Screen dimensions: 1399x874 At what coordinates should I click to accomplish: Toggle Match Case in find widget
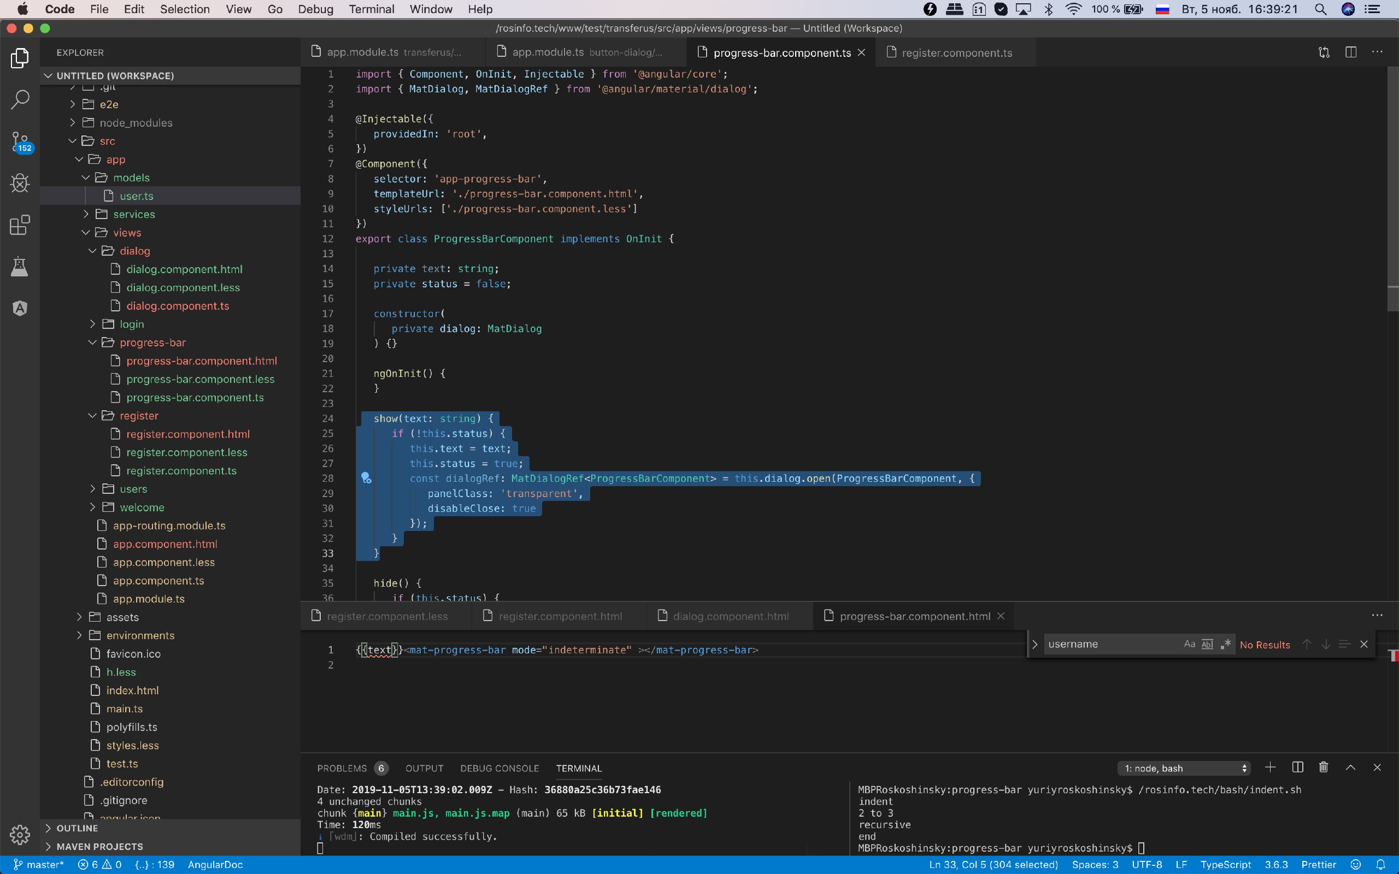pos(1189,644)
